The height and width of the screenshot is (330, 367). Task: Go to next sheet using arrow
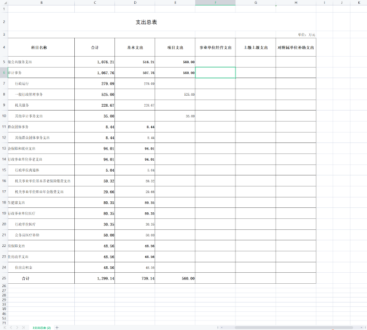tap(17, 327)
